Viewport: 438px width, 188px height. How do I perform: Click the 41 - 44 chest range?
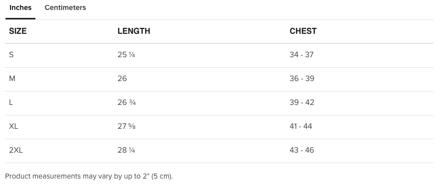pos(301,126)
